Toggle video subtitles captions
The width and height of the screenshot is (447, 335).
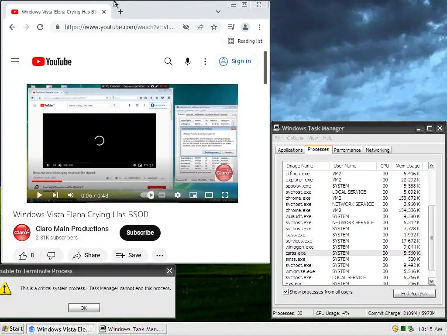(x=162, y=195)
